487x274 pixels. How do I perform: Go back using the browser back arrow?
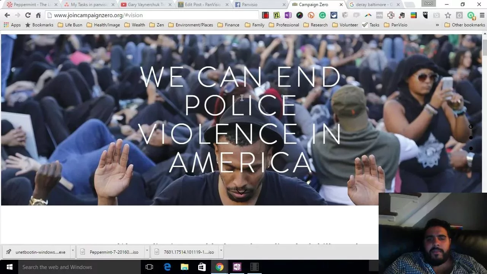(7, 15)
